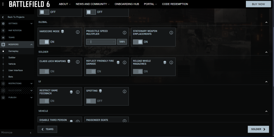
Task: Click the Modifiers list icon
Action: click(x=3, y=45)
